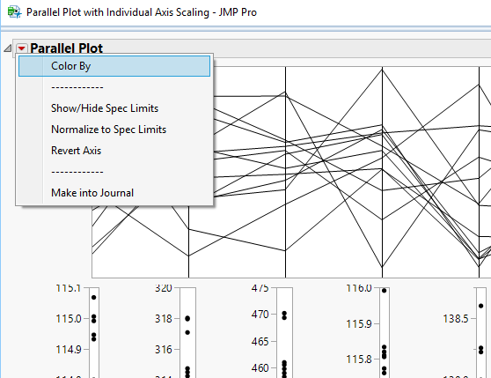Viewport: 491px width, 378px height.
Task: Click axis label 470 on third scale
Action: pos(260,314)
